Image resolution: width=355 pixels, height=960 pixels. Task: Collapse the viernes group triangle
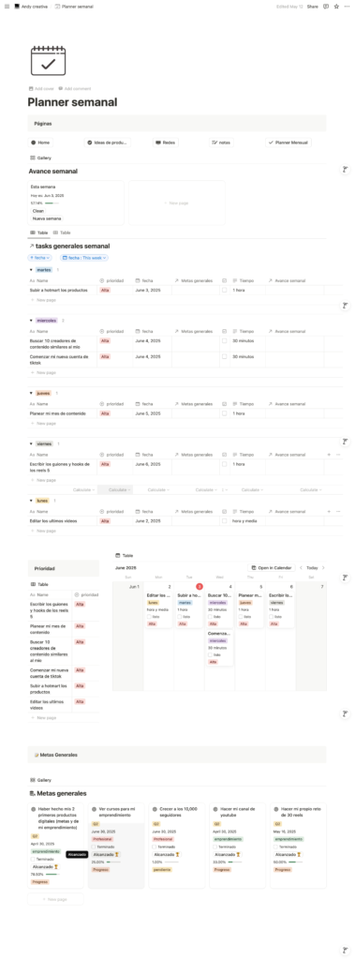31,443
